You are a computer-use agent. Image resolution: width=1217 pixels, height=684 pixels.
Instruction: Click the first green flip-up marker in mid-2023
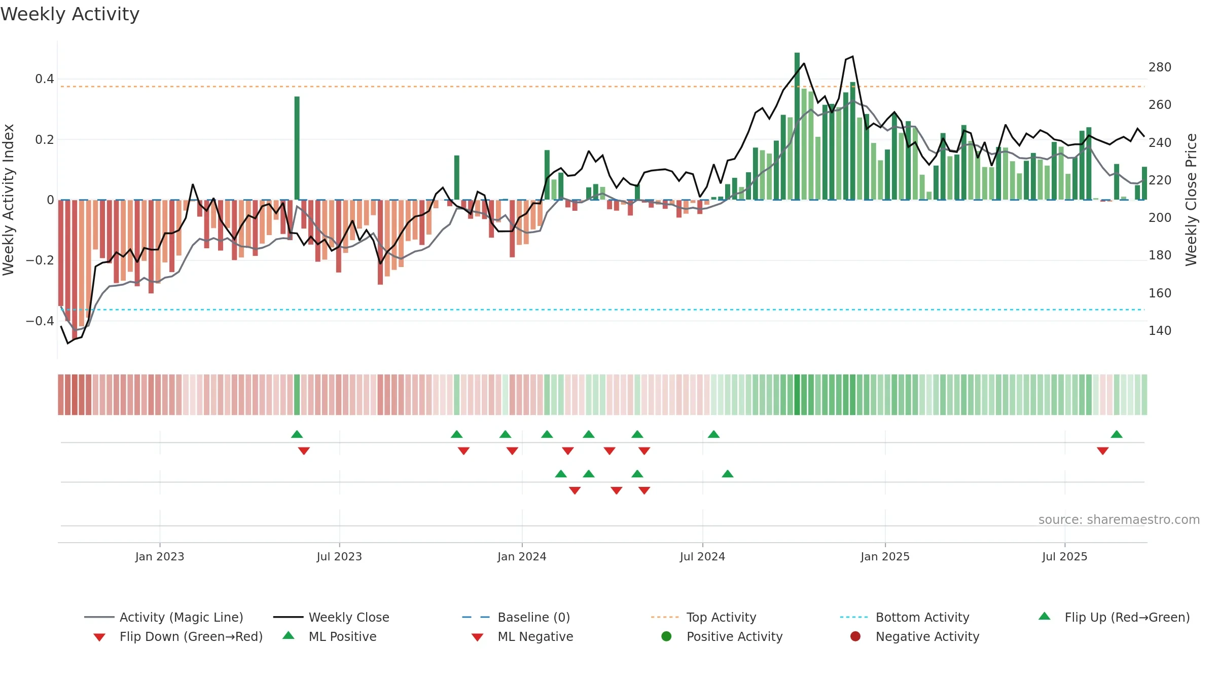(297, 434)
